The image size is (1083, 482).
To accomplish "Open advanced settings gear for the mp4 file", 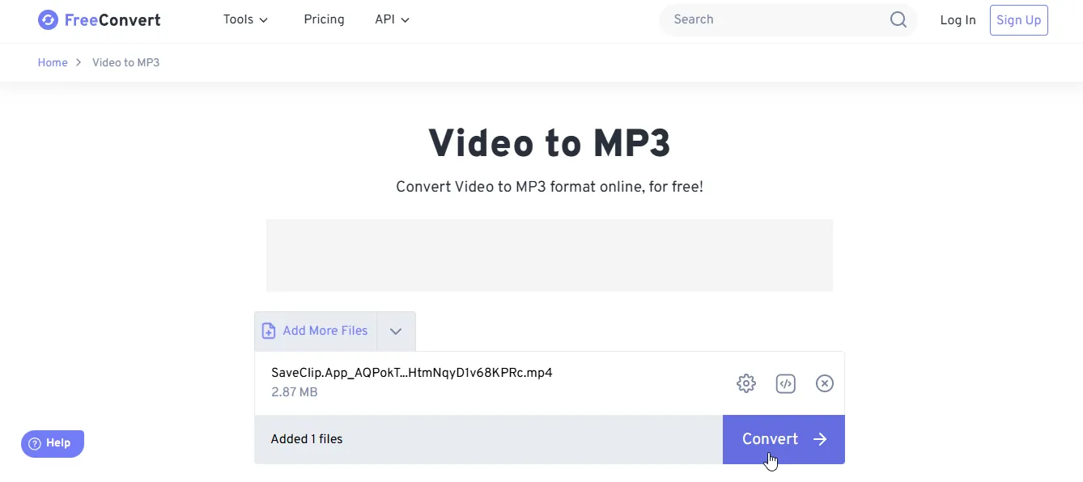I will (x=746, y=383).
